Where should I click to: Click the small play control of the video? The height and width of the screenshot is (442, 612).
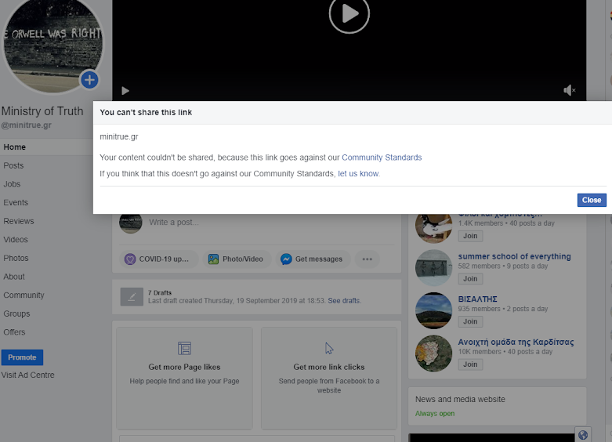point(125,91)
